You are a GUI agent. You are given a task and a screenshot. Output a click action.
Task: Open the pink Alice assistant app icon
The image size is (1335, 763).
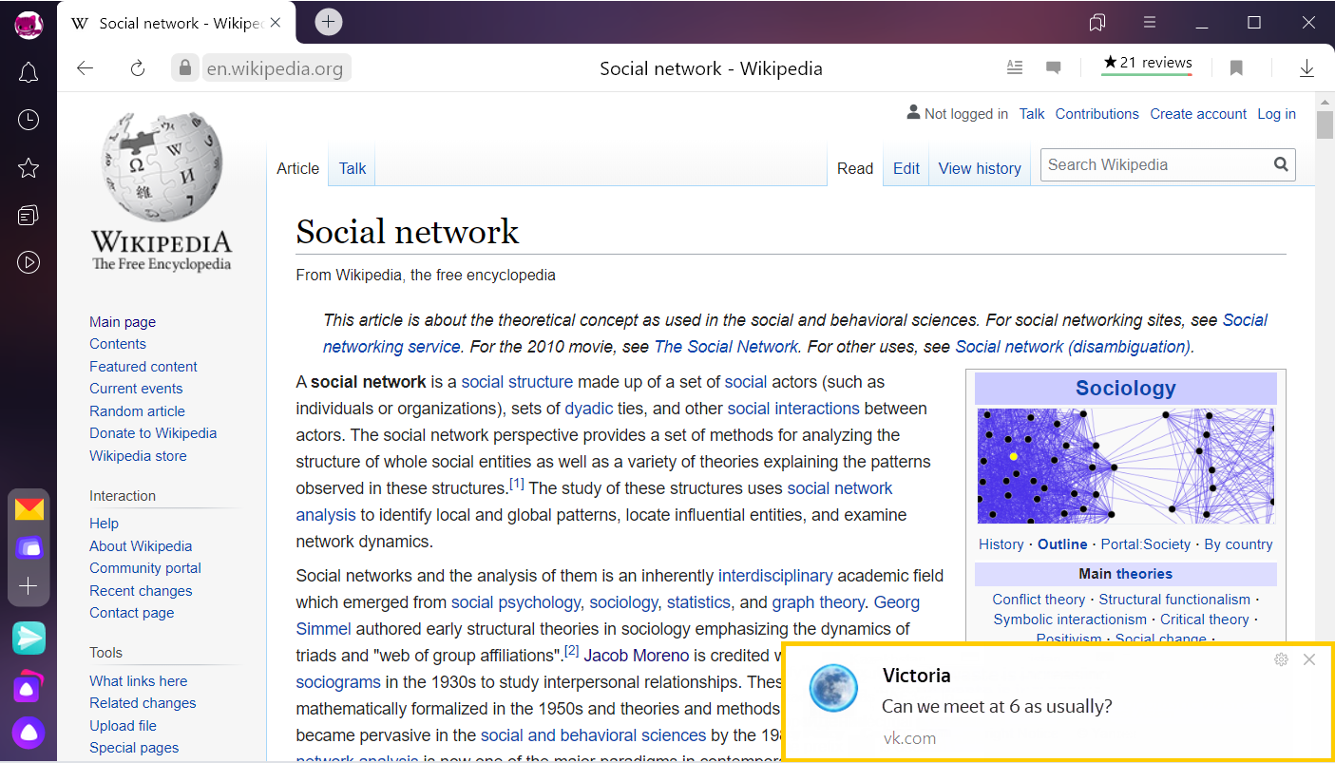pos(29,686)
